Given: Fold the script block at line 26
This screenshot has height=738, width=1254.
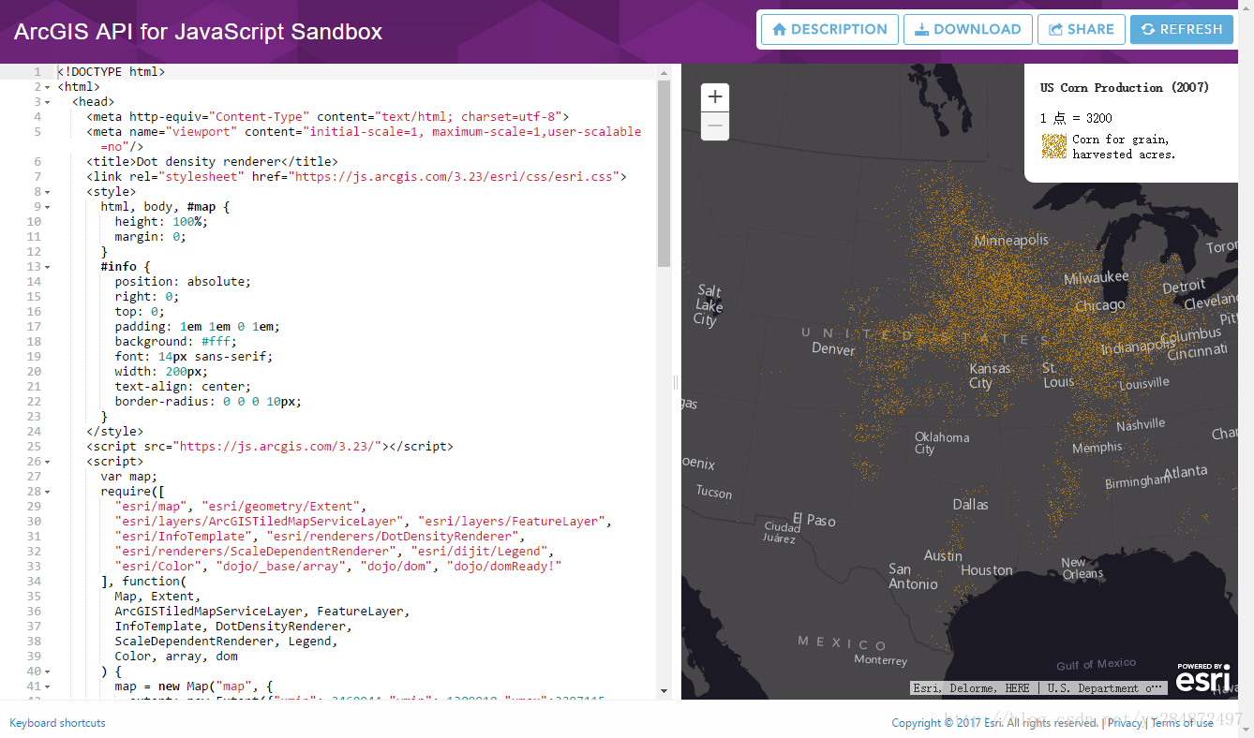Looking at the screenshot, I should coord(48,462).
